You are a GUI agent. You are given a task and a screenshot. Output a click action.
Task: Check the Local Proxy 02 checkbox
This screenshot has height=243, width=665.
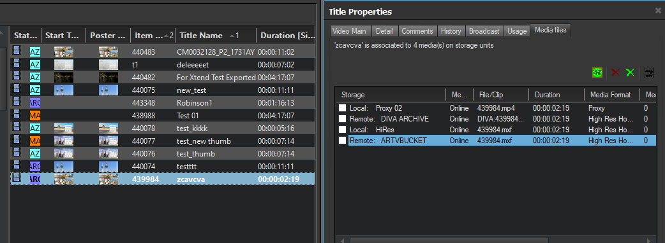[x=342, y=108]
